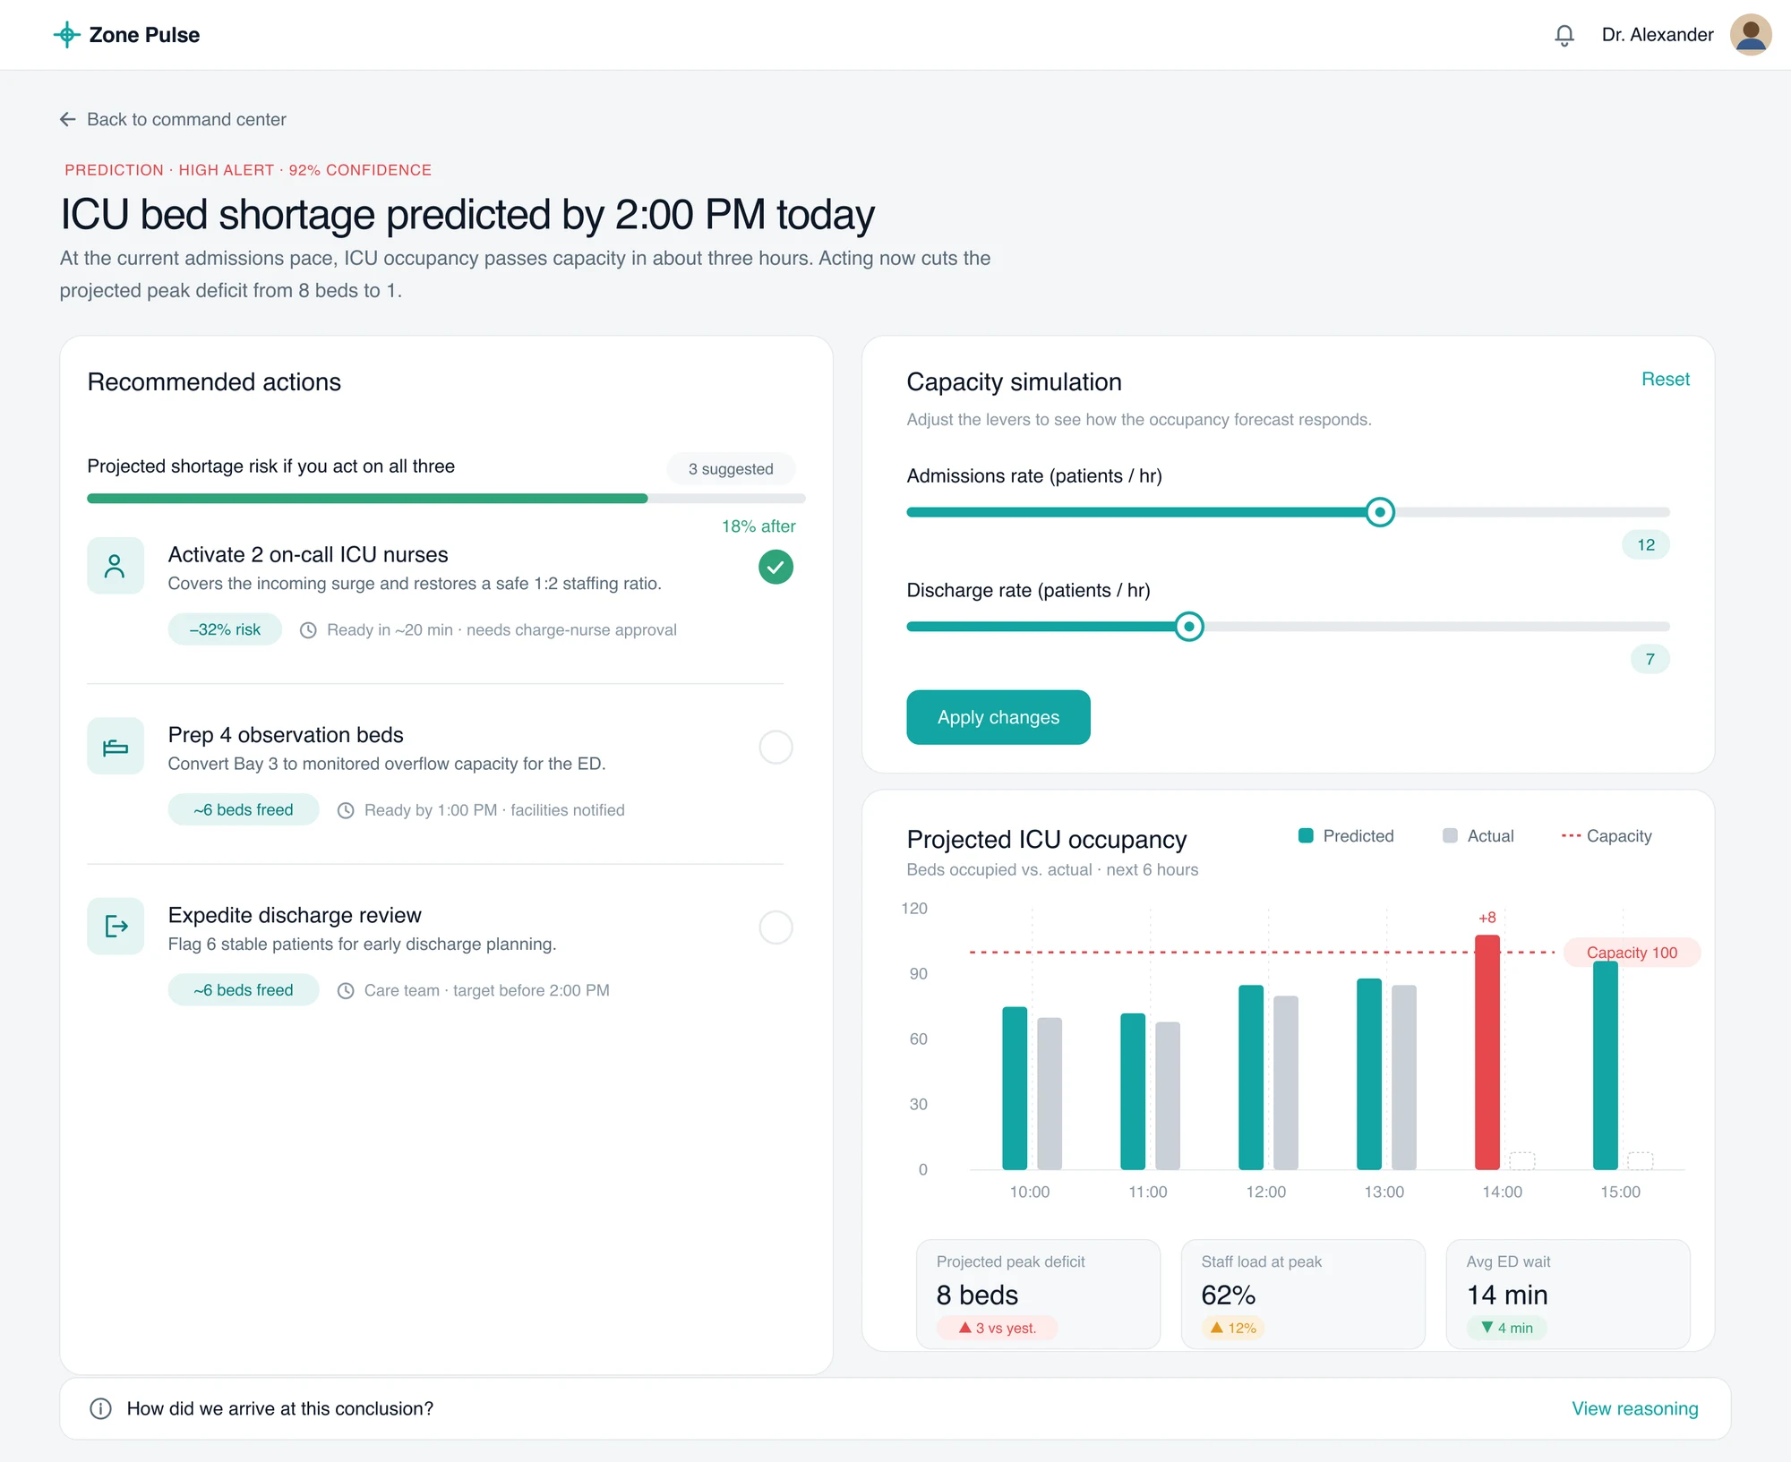
Task: Reset the capacity simulation
Action: [x=1665, y=379]
